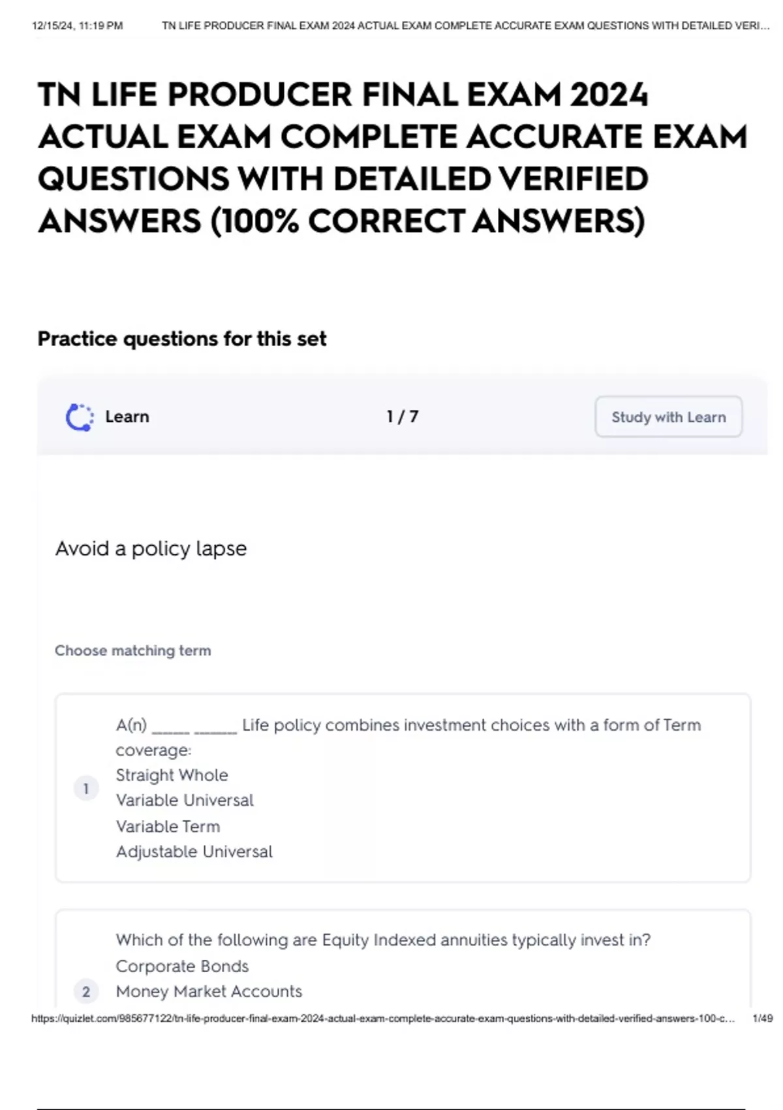Viewport: 783px width, 1110px height.
Task: Open the quizlet.com URL in footer
Action: [x=382, y=1019]
